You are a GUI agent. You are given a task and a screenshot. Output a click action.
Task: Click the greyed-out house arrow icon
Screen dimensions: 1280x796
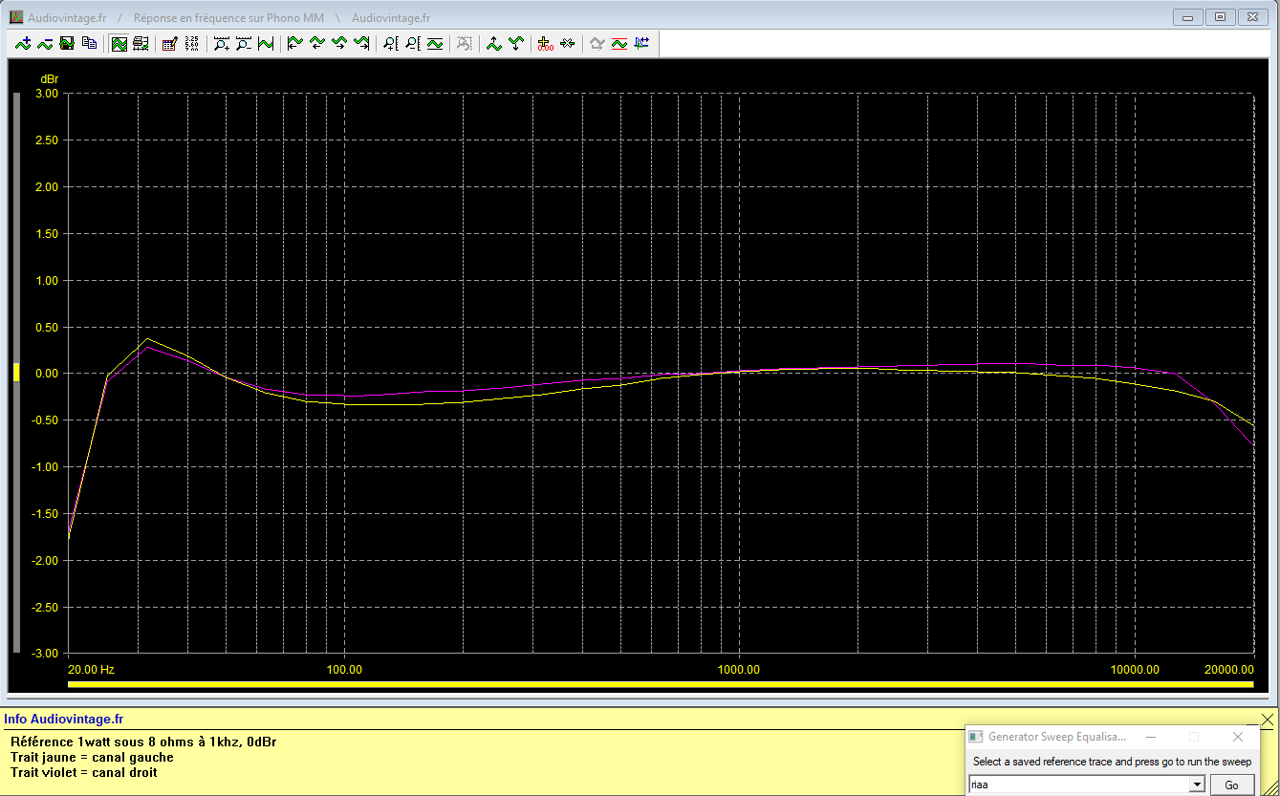tap(597, 43)
